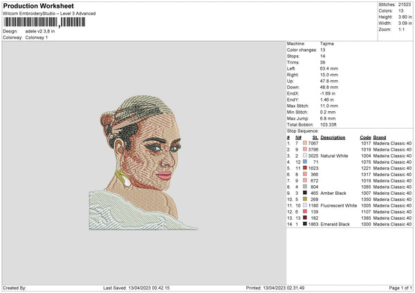Click the barcode under the Wilcom subtitle
The image size is (415, 293).
click(x=44, y=22)
